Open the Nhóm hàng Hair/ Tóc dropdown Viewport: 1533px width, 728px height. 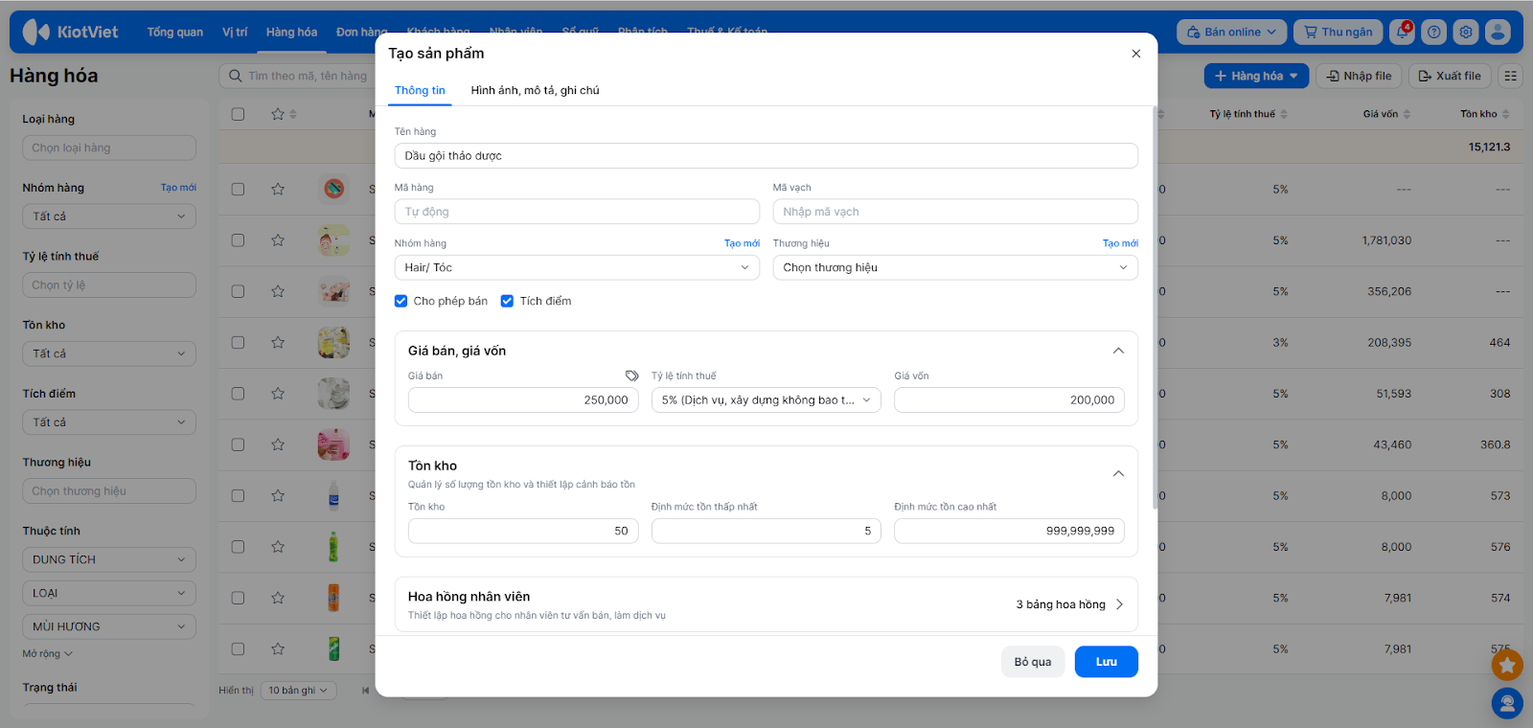click(x=576, y=267)
